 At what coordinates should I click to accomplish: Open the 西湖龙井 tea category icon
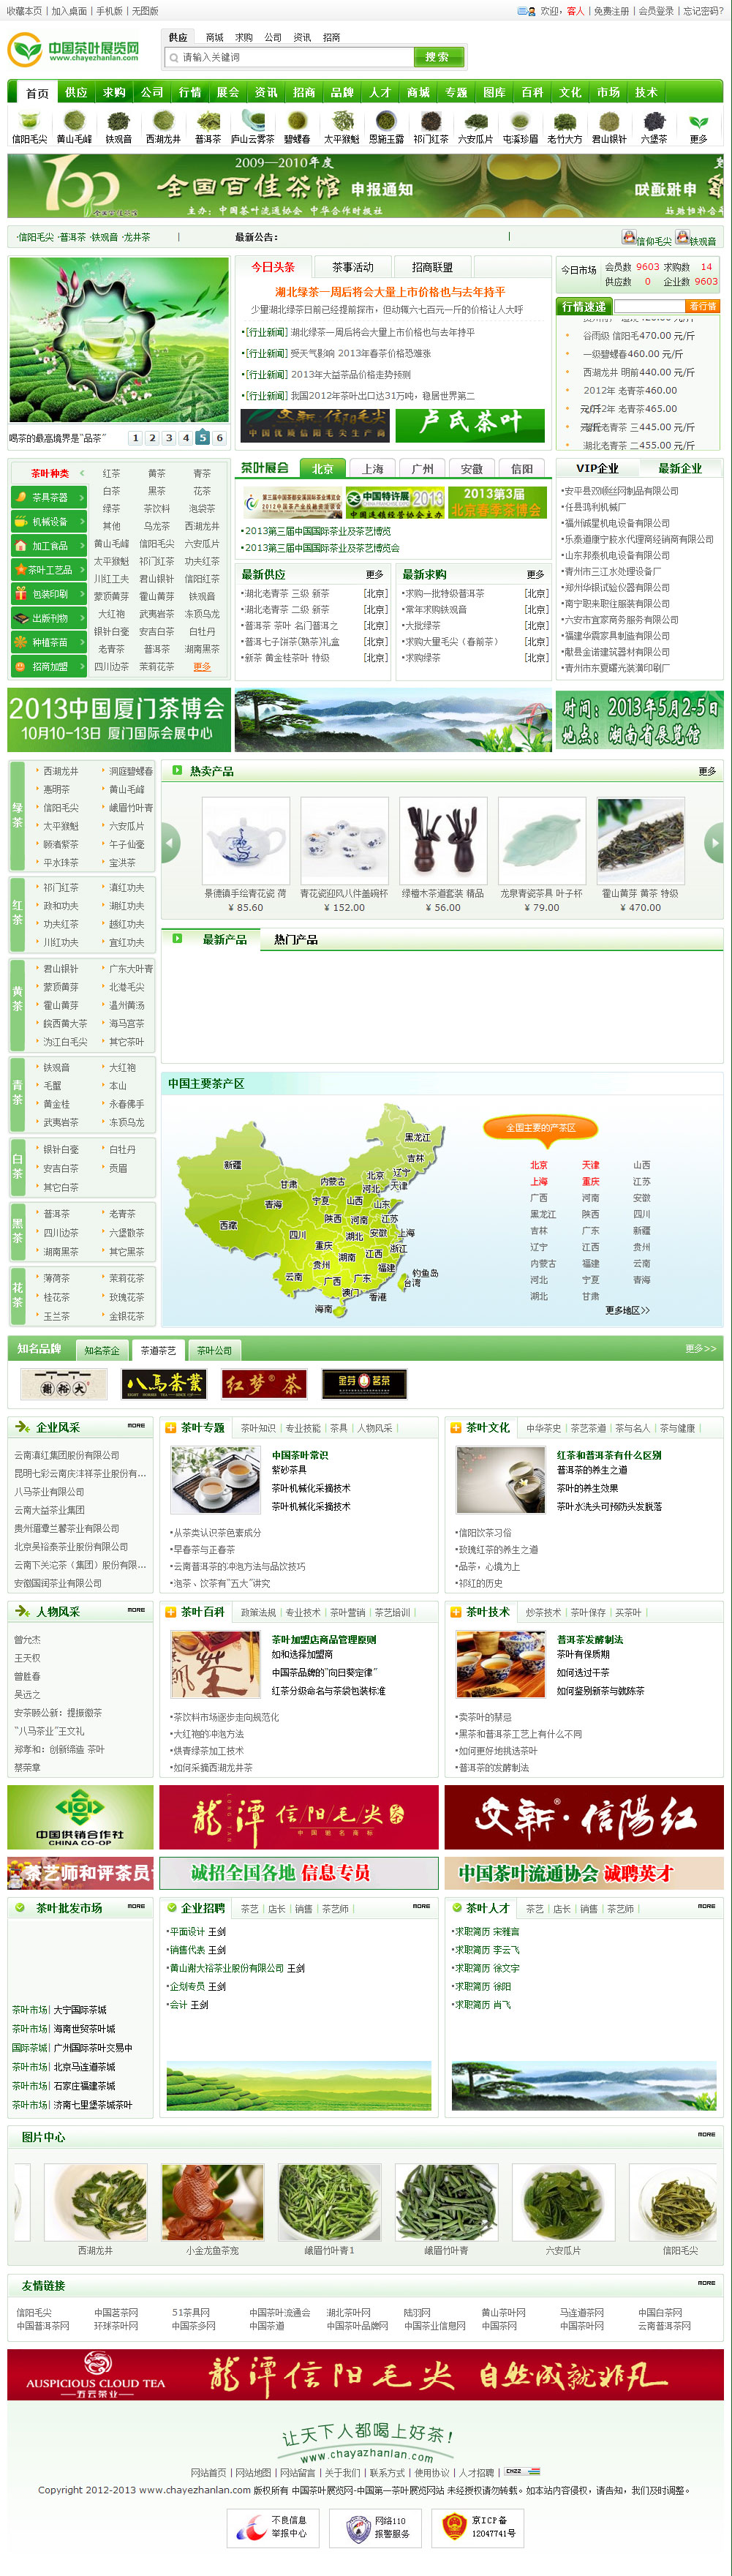[x=162, y=122]
